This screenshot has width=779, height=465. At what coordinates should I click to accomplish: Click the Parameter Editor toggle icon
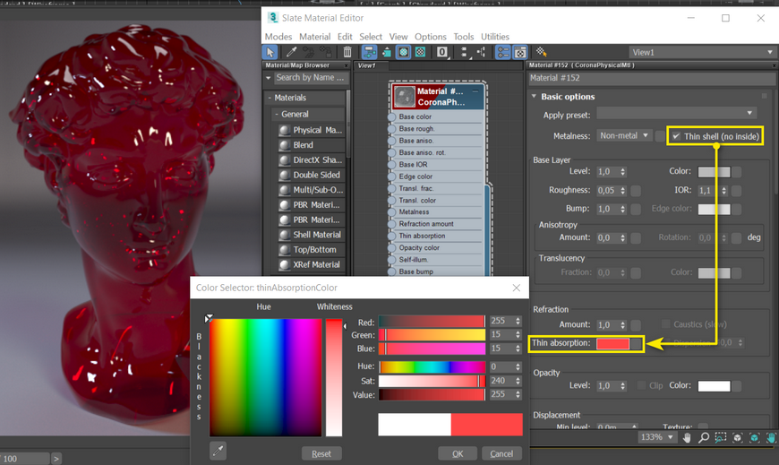click(520, 53)
